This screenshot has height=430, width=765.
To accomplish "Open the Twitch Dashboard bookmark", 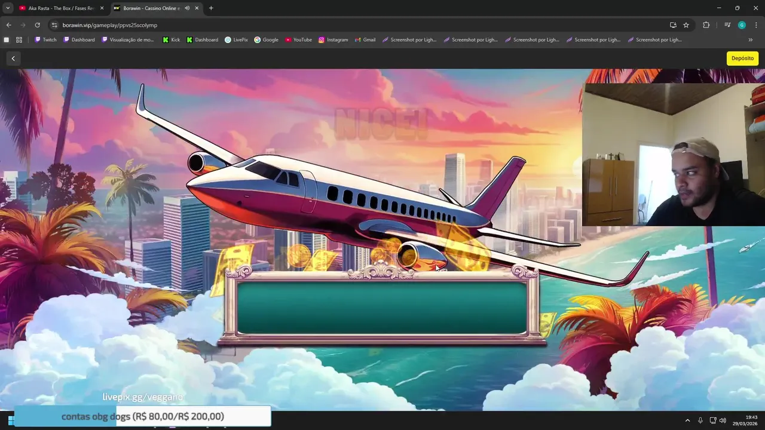I will [x=79, y=40].
